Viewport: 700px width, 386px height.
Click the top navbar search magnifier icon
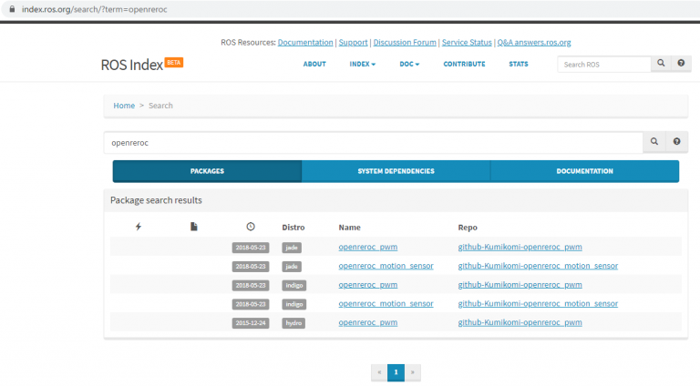pos(661,64)
